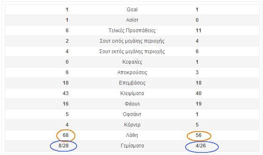Click the Λάθη row label
Screen dimensions: 263x155
(x=132, y=135)
